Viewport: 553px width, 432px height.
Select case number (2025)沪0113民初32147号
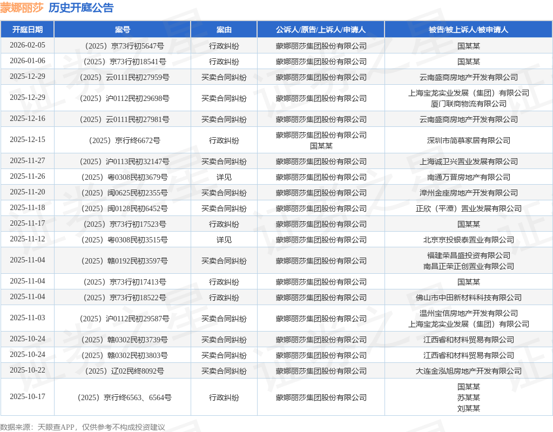coord(123,161)
